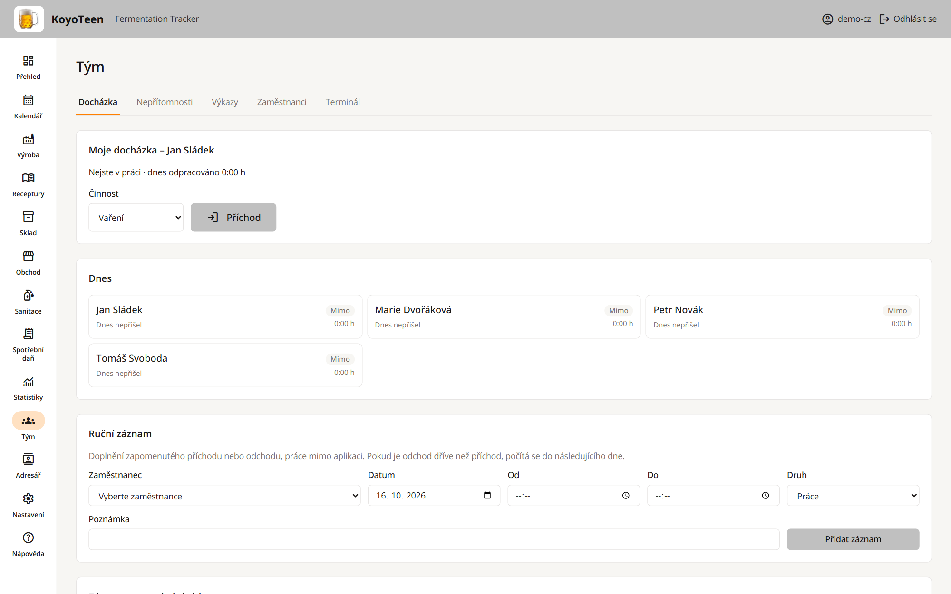The height and width of the screenshot is (594, 951).
Task: Open the Sklad archive icon
Action: [x=28, y=217]
